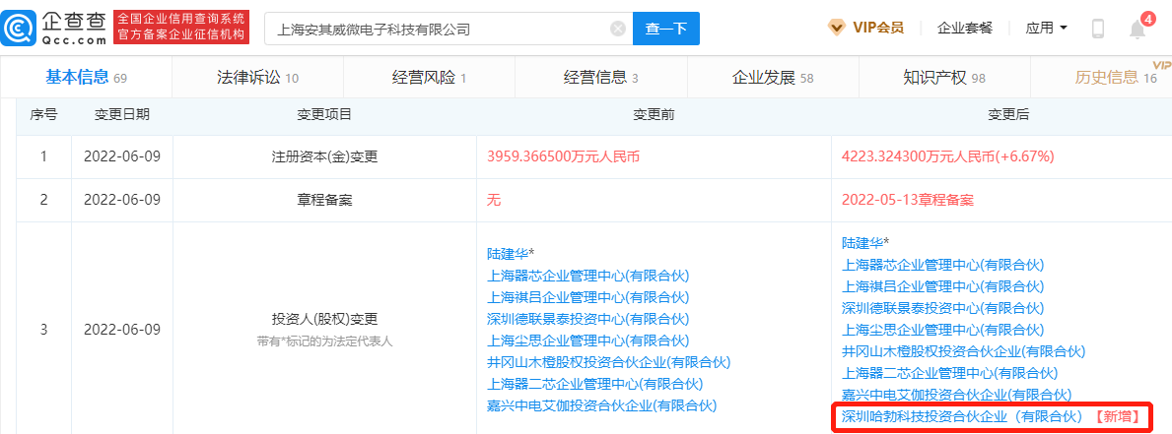This screenshot has height=434, width=1172.
Task: Click 上海祺吕企业管理中心 in 变更前 column
Action: (x=588, y=297)
